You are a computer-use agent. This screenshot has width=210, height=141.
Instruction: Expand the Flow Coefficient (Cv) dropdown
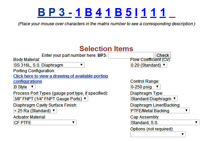149,65
